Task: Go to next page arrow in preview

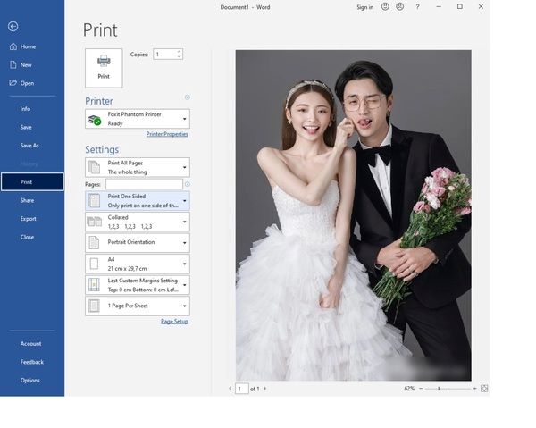Action: pos(264,389)
